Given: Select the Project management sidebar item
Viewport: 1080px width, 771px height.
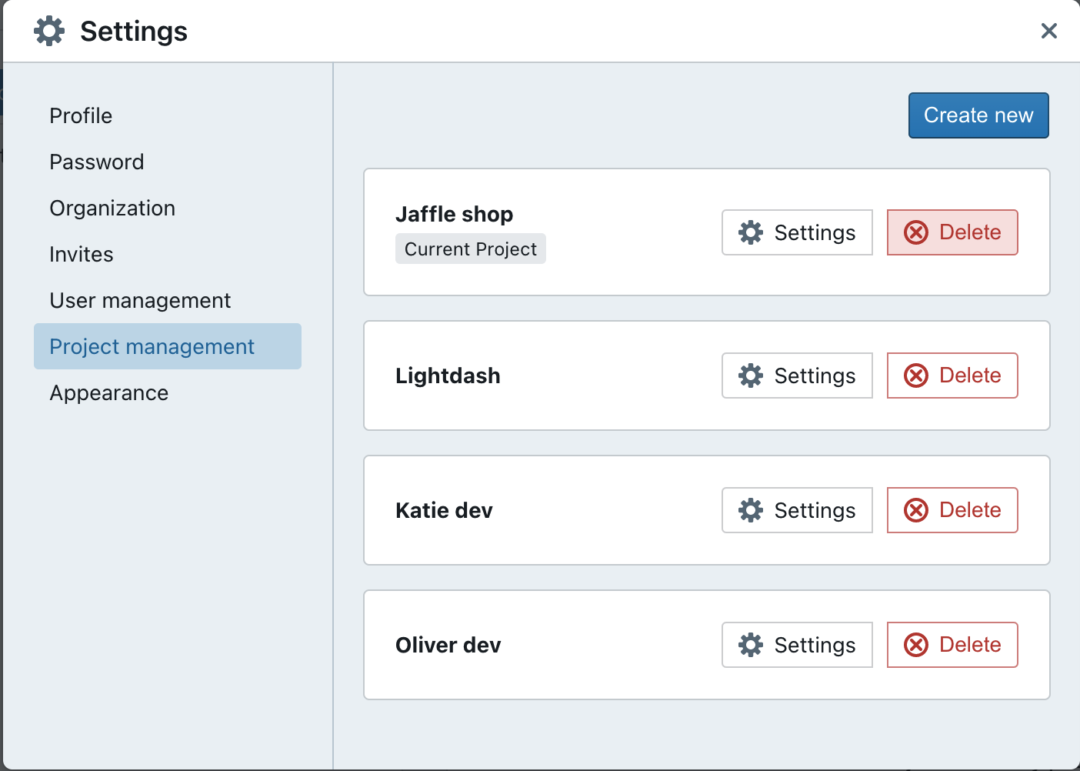Looking at the screenshot, I should click(x=152, y=346).
